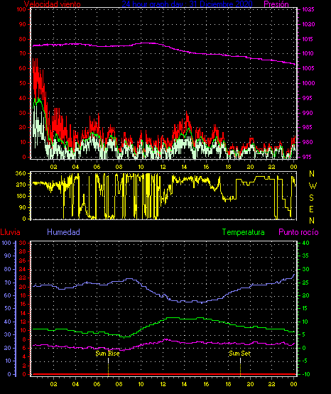Image resolution: width=331 pixels, height=394 pixels.
Task: Select the 1020 value on the pressure axis
Action: tap(308, 24)
